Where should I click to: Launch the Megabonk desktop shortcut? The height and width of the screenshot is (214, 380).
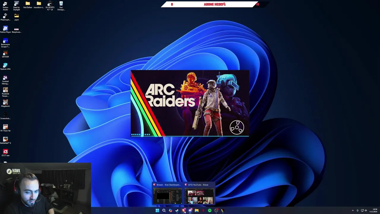click(5, 104)
